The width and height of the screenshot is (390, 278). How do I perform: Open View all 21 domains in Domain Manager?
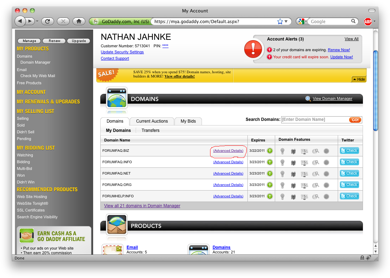[142, 205]
